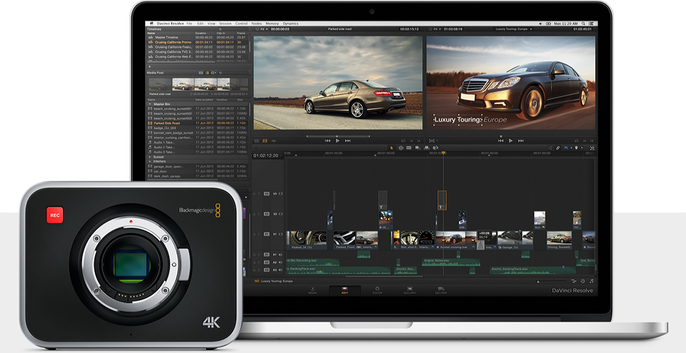Click the Media Pool search field
Viewport: 686px width, 353px height.
pos(234,73)
